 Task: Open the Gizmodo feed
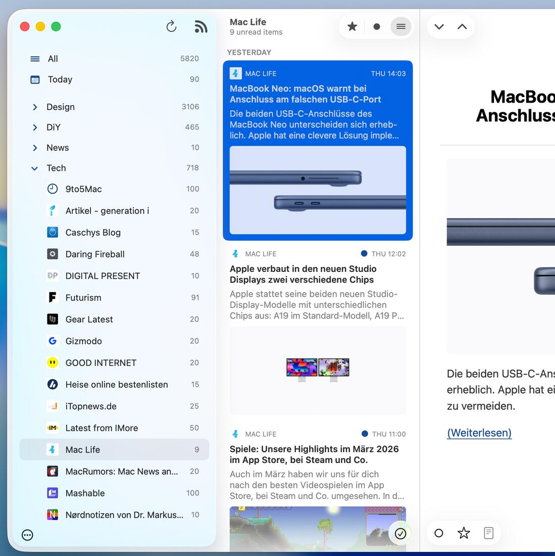tap(115, 341)
